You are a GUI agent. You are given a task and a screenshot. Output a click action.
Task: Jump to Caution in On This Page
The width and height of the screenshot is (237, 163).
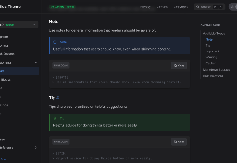pos(211,63)
